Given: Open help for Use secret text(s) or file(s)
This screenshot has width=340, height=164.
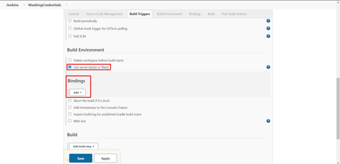Looking at the screenshot, I should (268, 67).
